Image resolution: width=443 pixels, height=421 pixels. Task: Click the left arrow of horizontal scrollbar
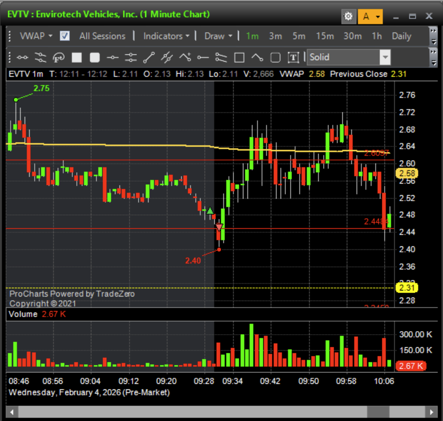[12, 412]
